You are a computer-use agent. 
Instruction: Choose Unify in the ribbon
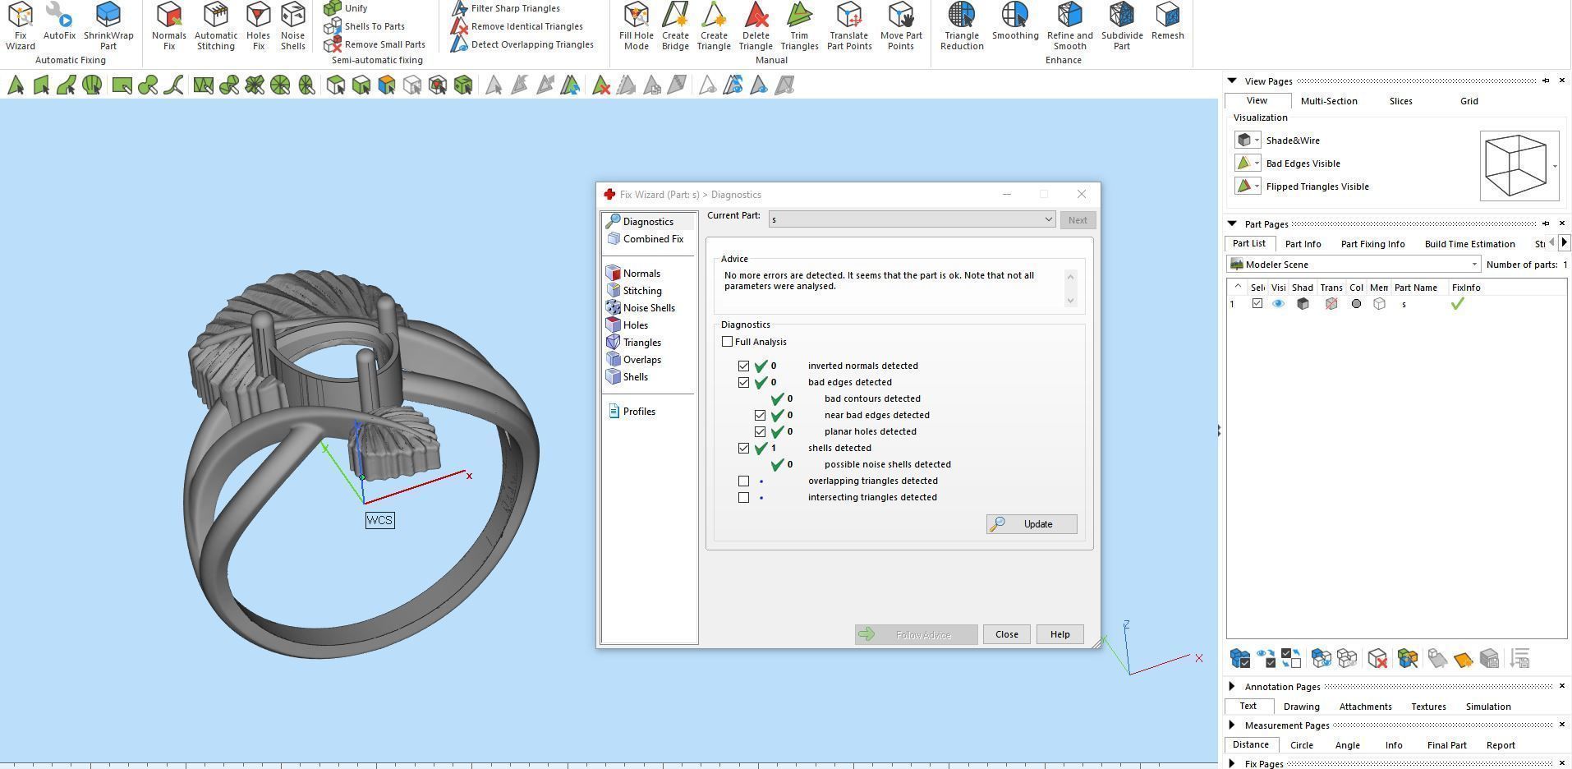pyautogui.click(x=347, y=8)
